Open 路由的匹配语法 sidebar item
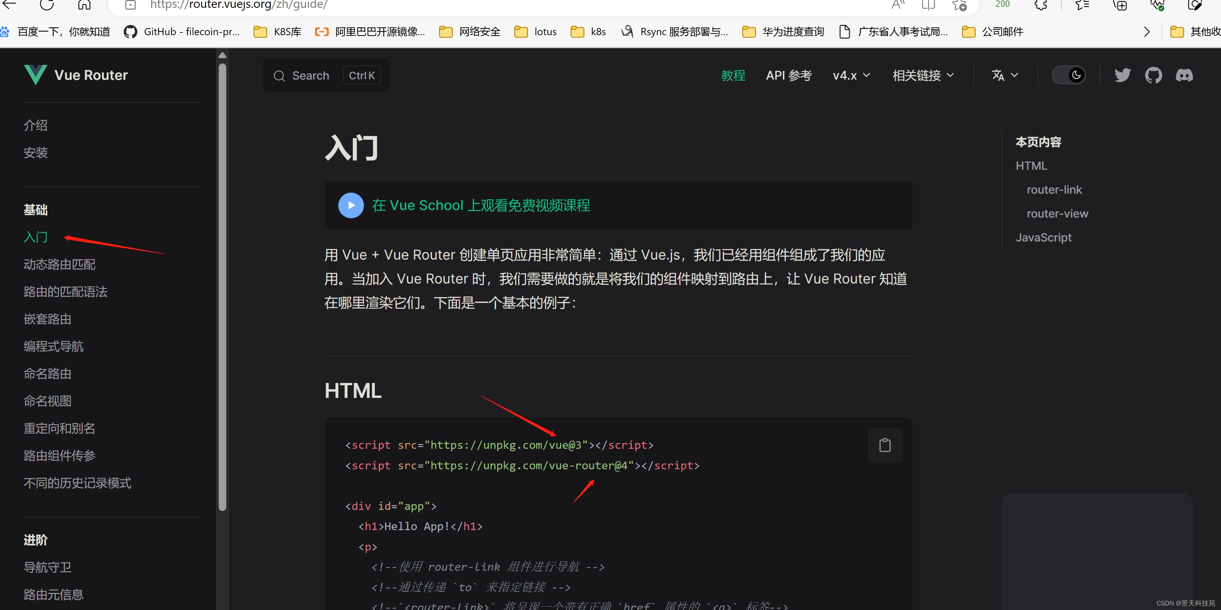This screenshot has width=1221, height=610. (x=65, y=292)
